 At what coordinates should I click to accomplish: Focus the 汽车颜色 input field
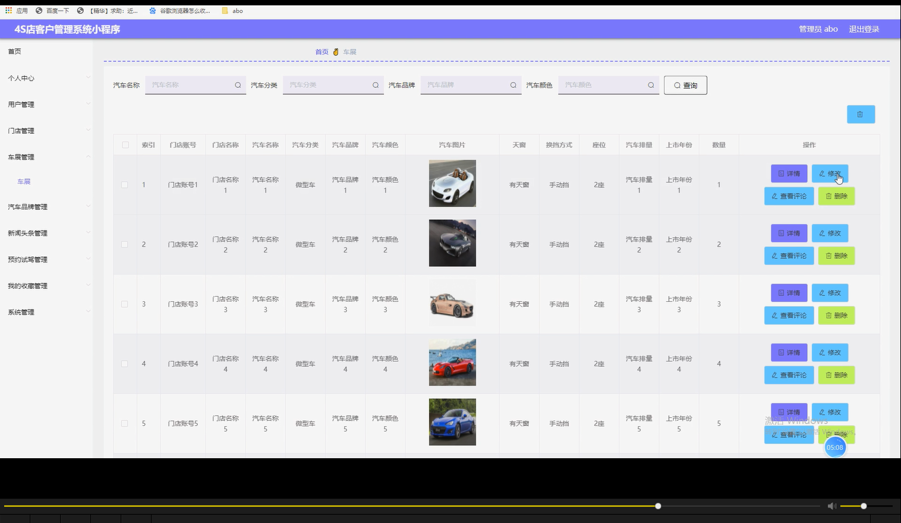pos(609,85)
